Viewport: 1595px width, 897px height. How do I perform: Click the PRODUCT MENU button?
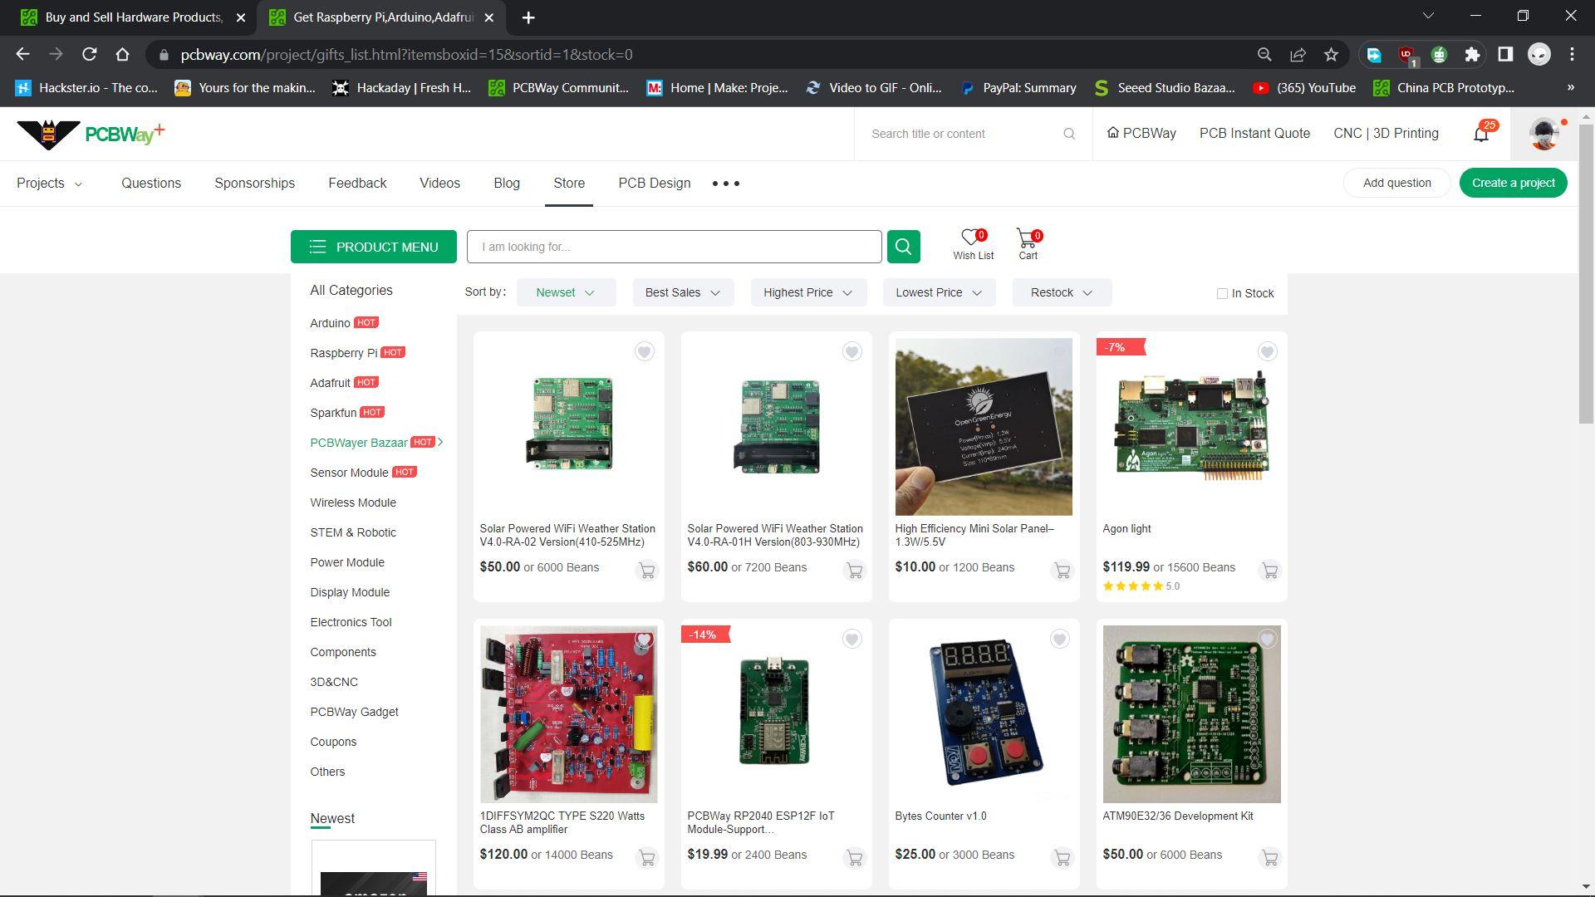pyautogui.click(x=373, y=247)
